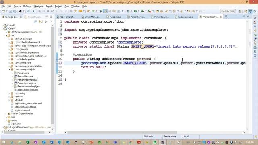Click the Search flashlight toolbar icon
258x145 pixels.
click(166, 11)
